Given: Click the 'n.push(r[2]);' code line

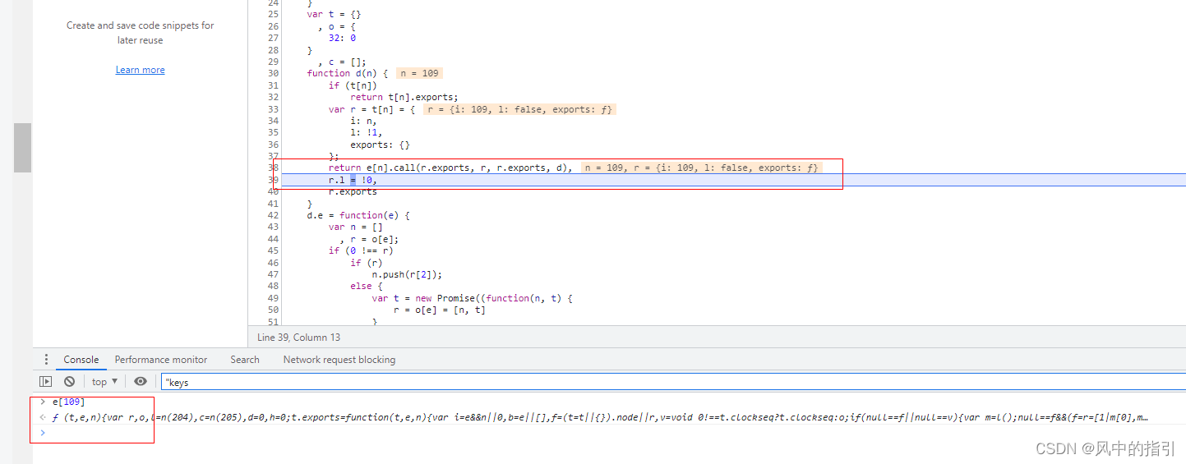Looking at the screenshot, I should [407, 274].
